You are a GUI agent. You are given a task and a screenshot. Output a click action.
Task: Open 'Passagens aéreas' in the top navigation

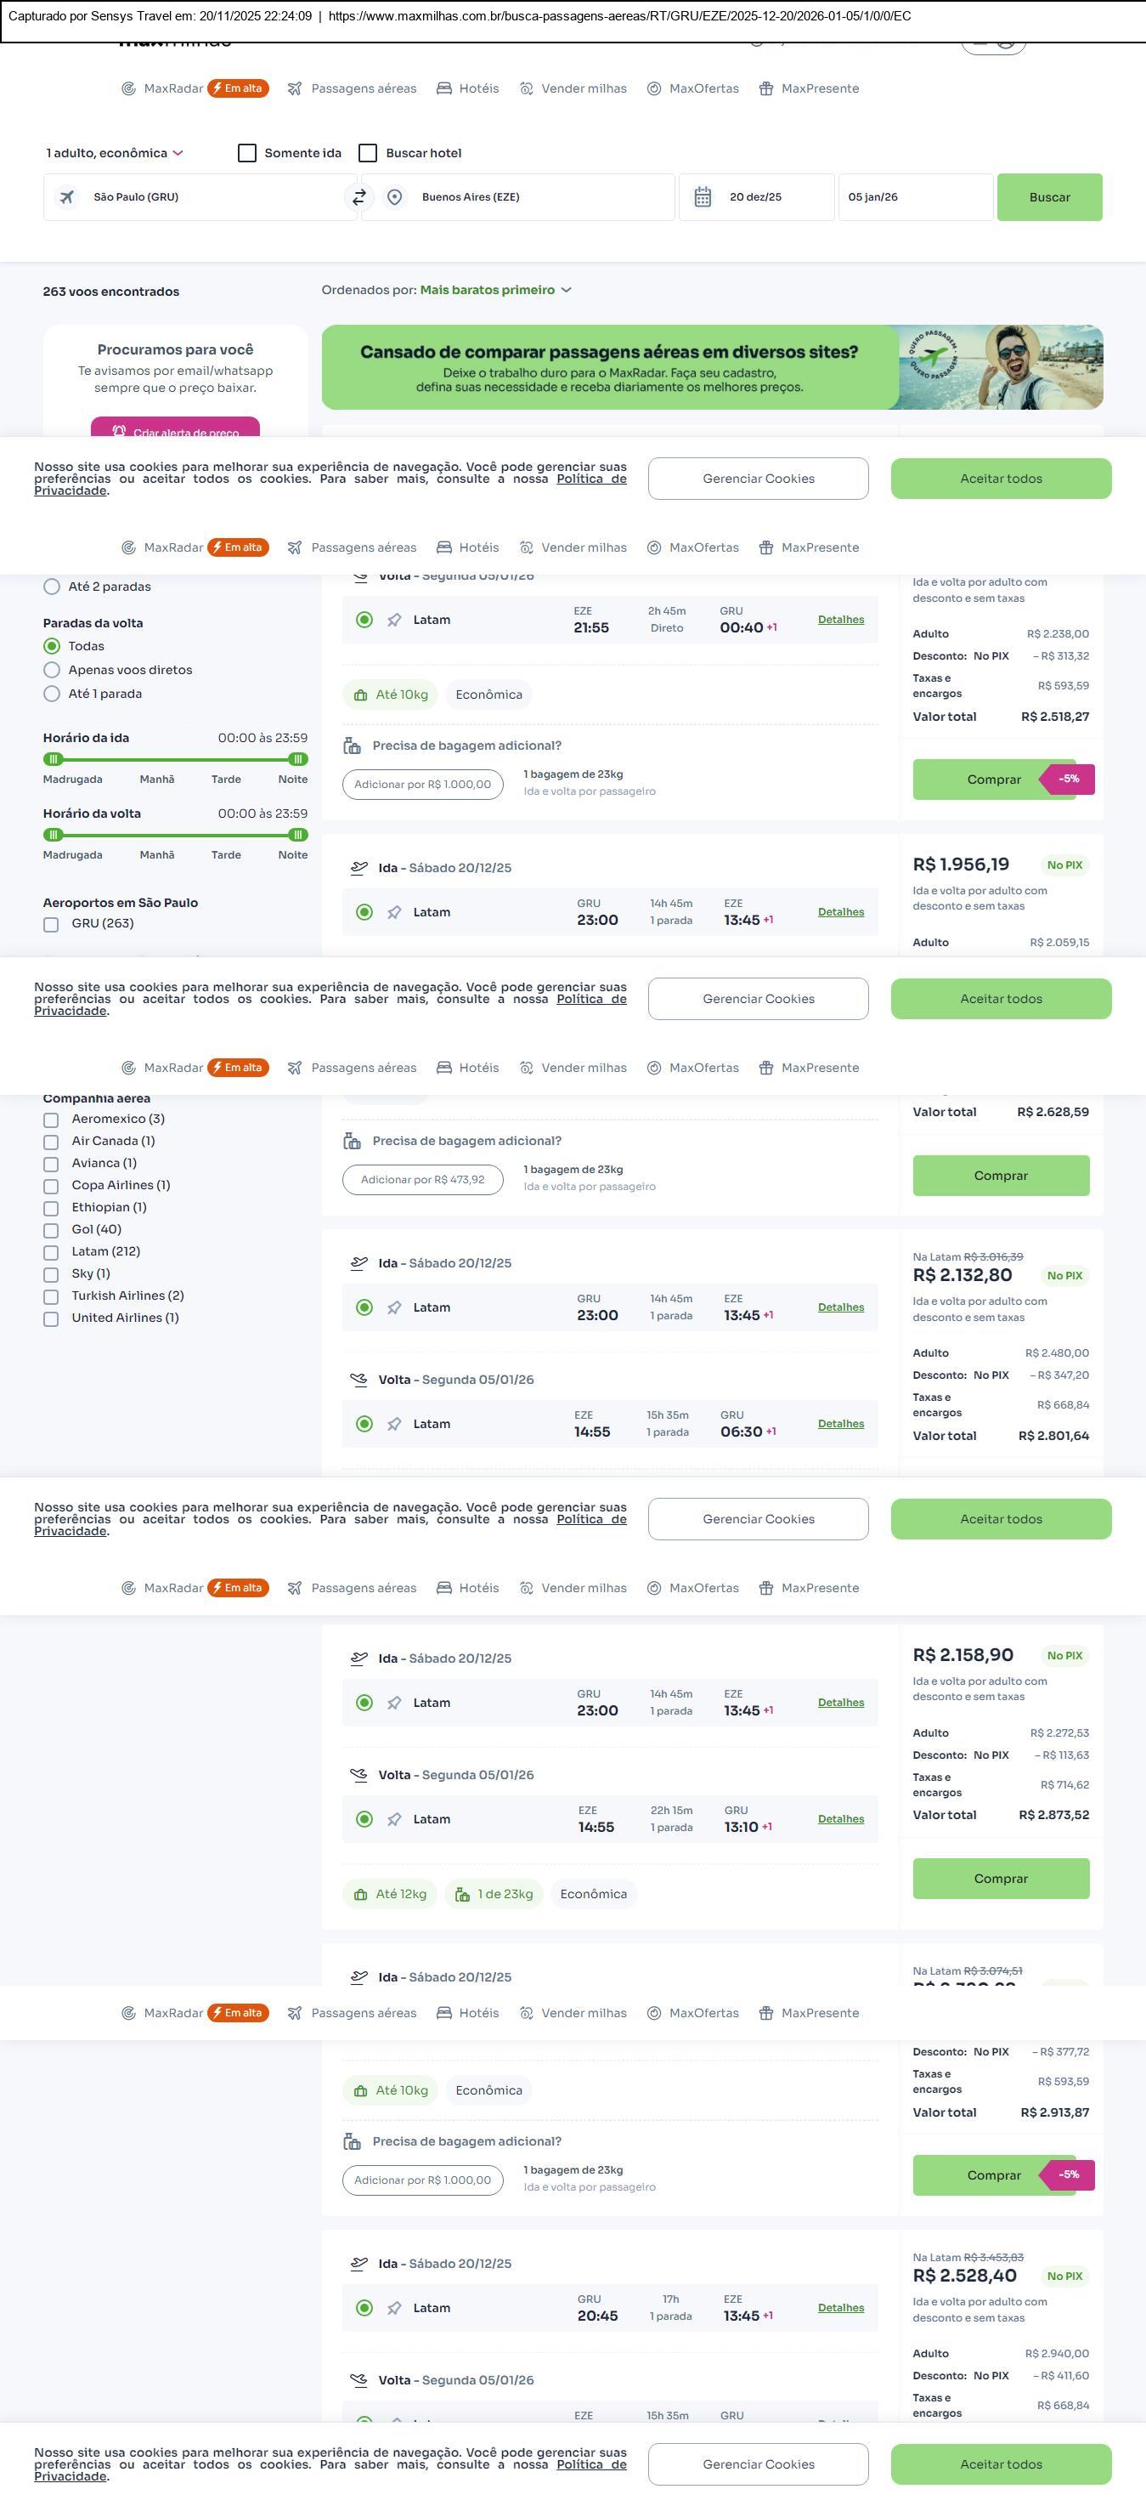coord(353,88)
